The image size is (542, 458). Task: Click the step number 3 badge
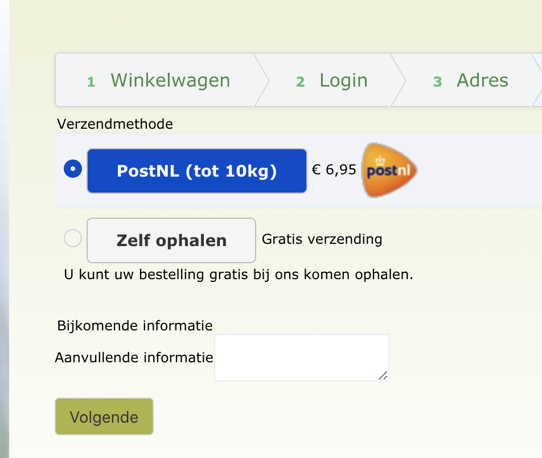tap(437, 82)
